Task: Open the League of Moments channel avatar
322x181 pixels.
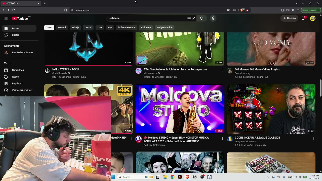Action: (230, 139)
